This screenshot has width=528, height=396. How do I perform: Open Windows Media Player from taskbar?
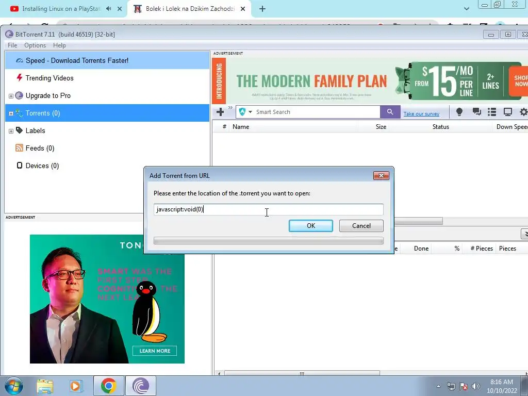[76, 386]
